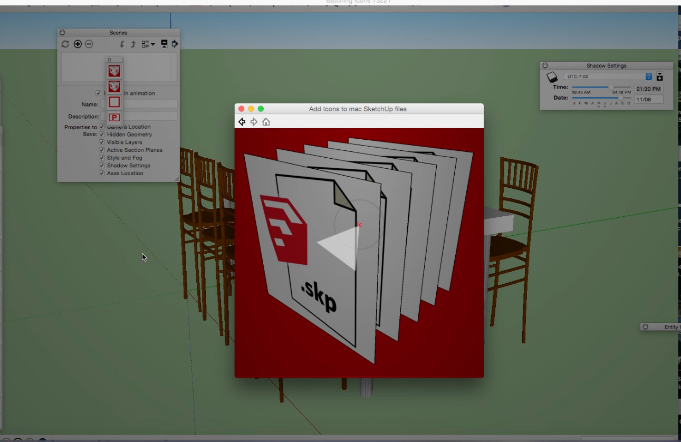The image size is (681, 442).
Task: Uncheck the Style and Fog checkbox
Action: 102,158
